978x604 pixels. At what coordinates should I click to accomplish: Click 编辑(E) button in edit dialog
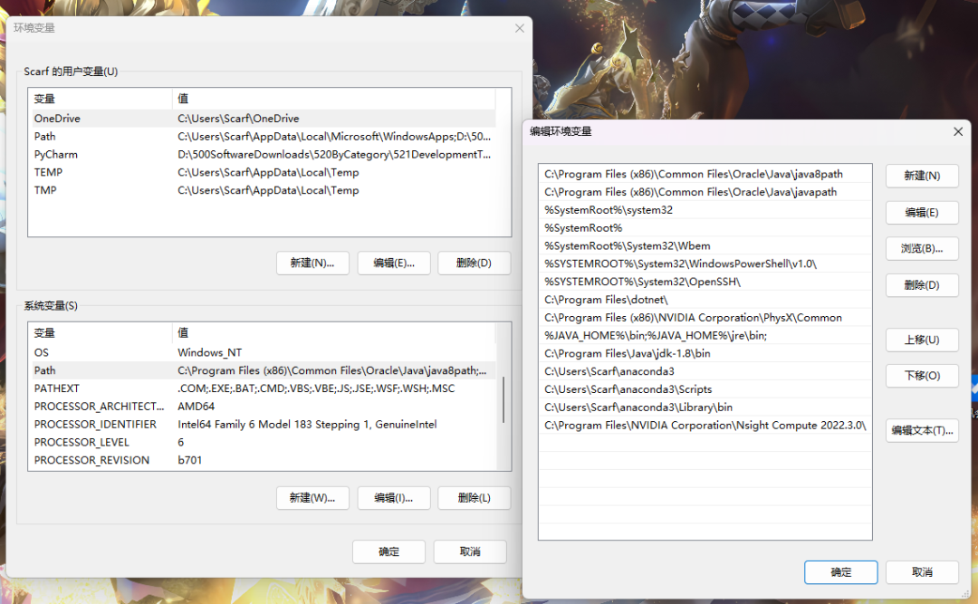click(921, 213)
